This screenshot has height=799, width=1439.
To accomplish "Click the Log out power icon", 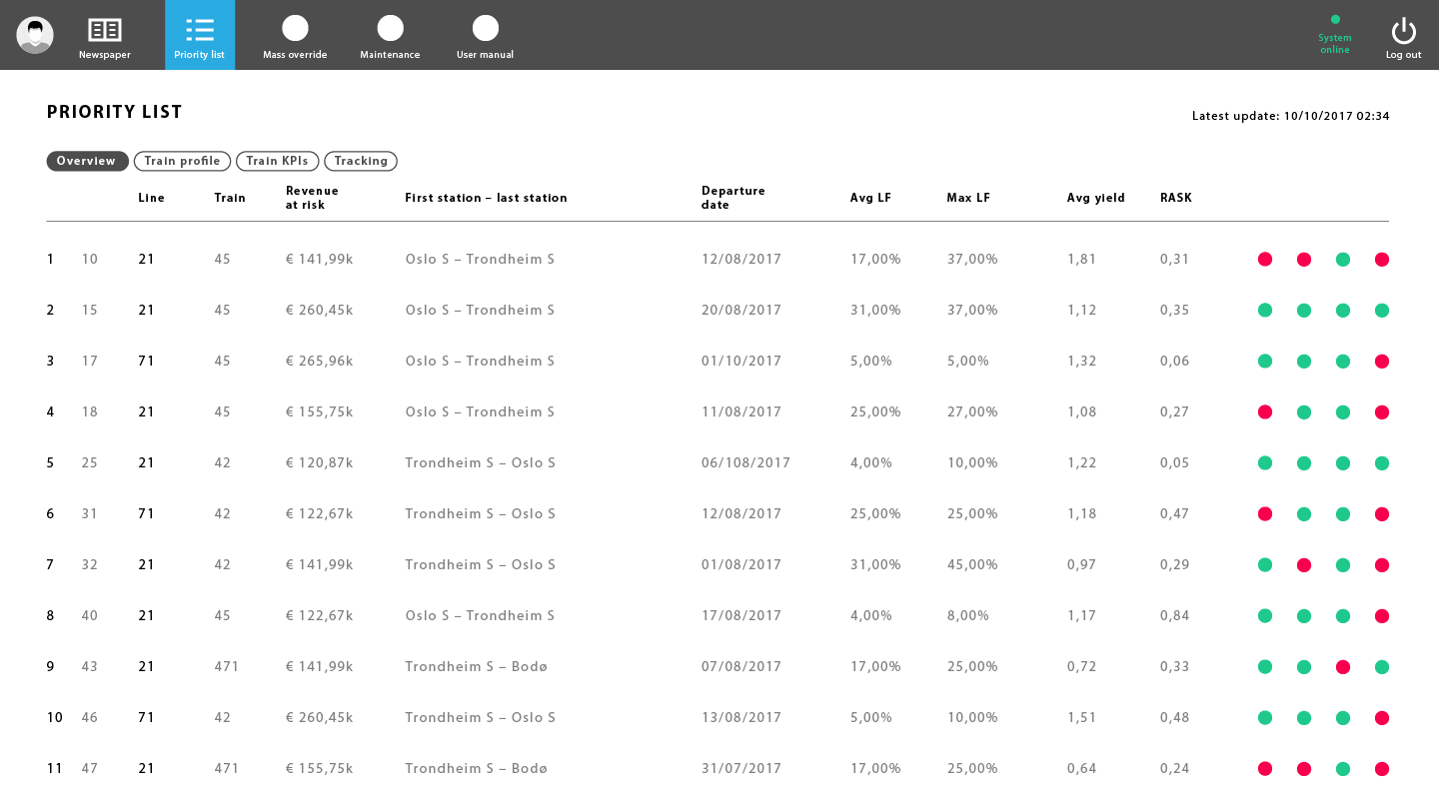I will (x=1403, y=31).
